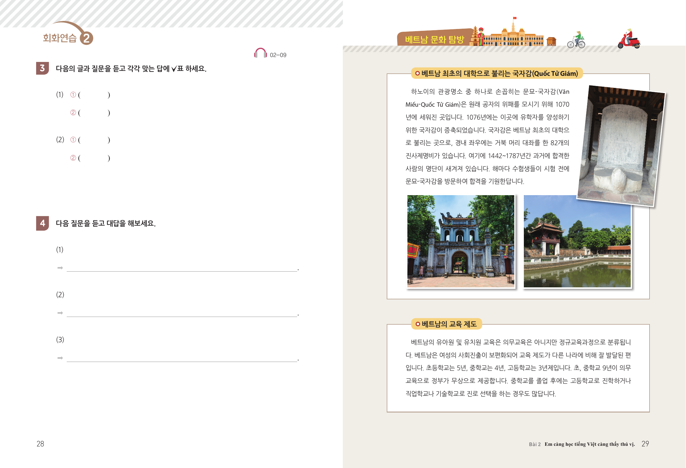Click the 베트남의 교육 제도 section heading
Screen dimensions: 686x468
pyautogui.click(x=447, y=324)
